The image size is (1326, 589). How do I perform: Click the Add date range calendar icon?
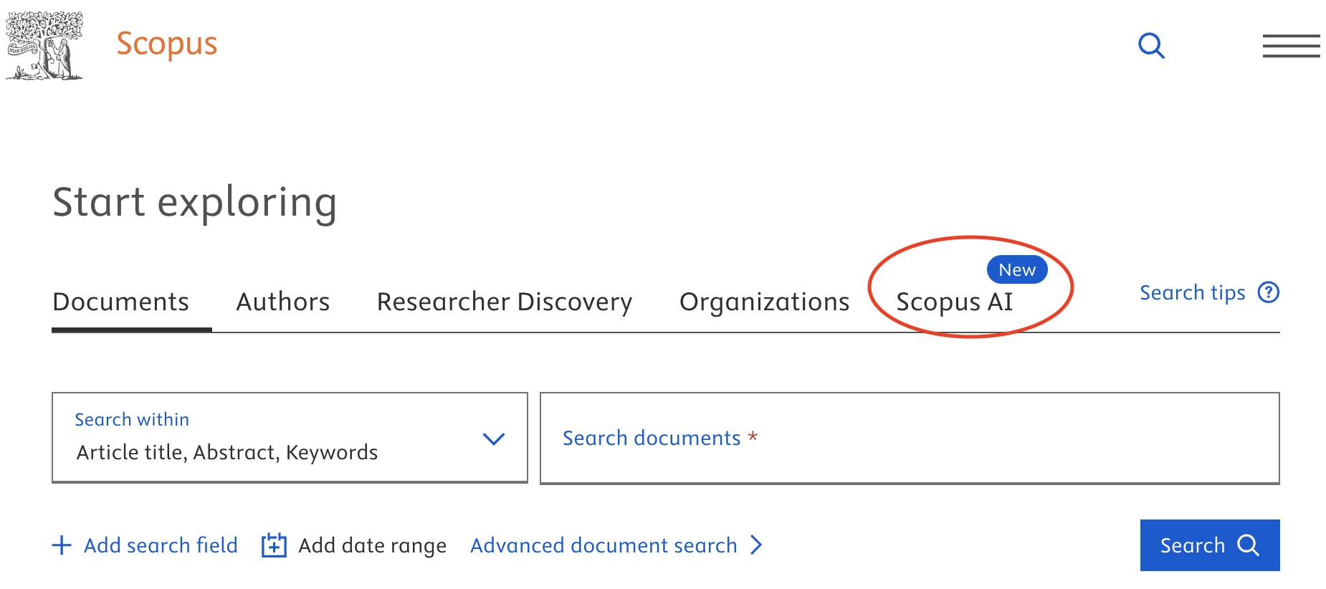pyautogui.click(x=274, y=545)
